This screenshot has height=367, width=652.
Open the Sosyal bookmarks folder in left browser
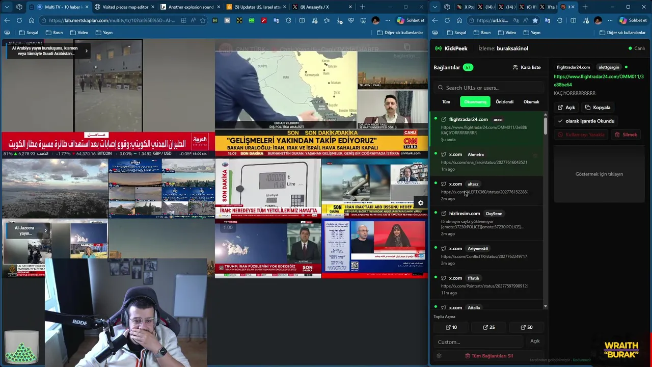[29, 33]
